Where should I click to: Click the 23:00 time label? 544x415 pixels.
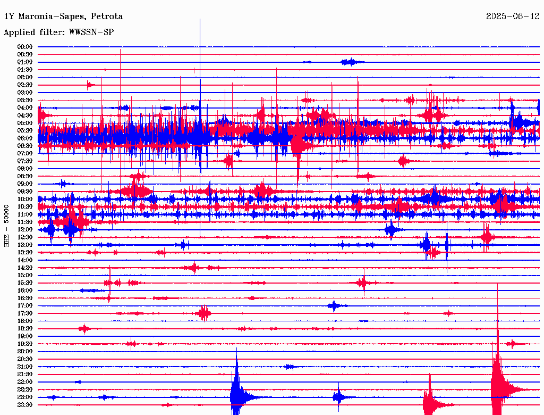[x=25, y=397]
